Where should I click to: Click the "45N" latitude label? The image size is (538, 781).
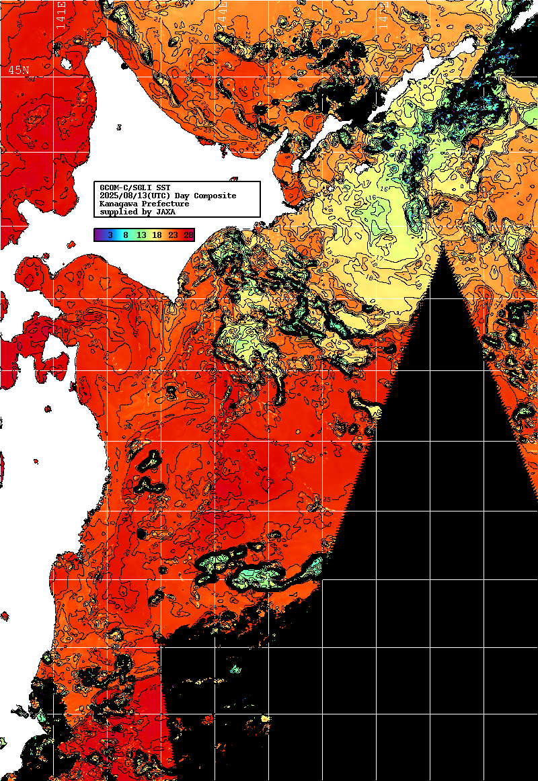18,70
